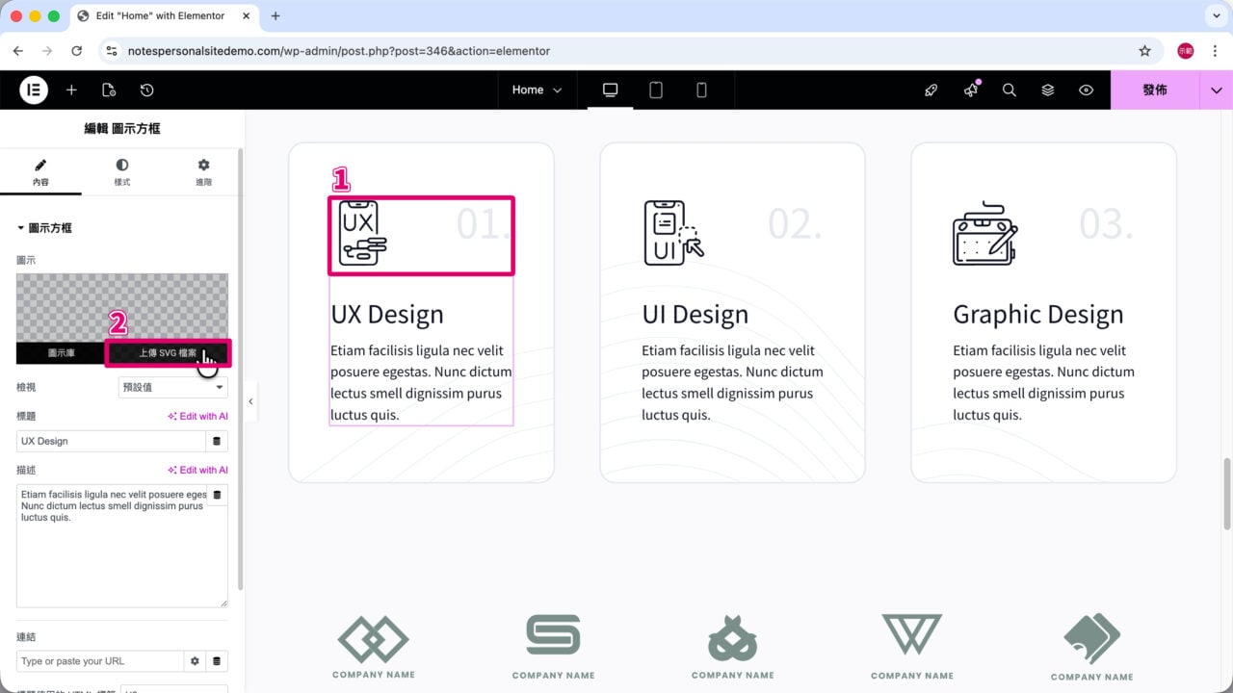
Task: Open the Elementor main menu logo
Action: click(34, 90)
